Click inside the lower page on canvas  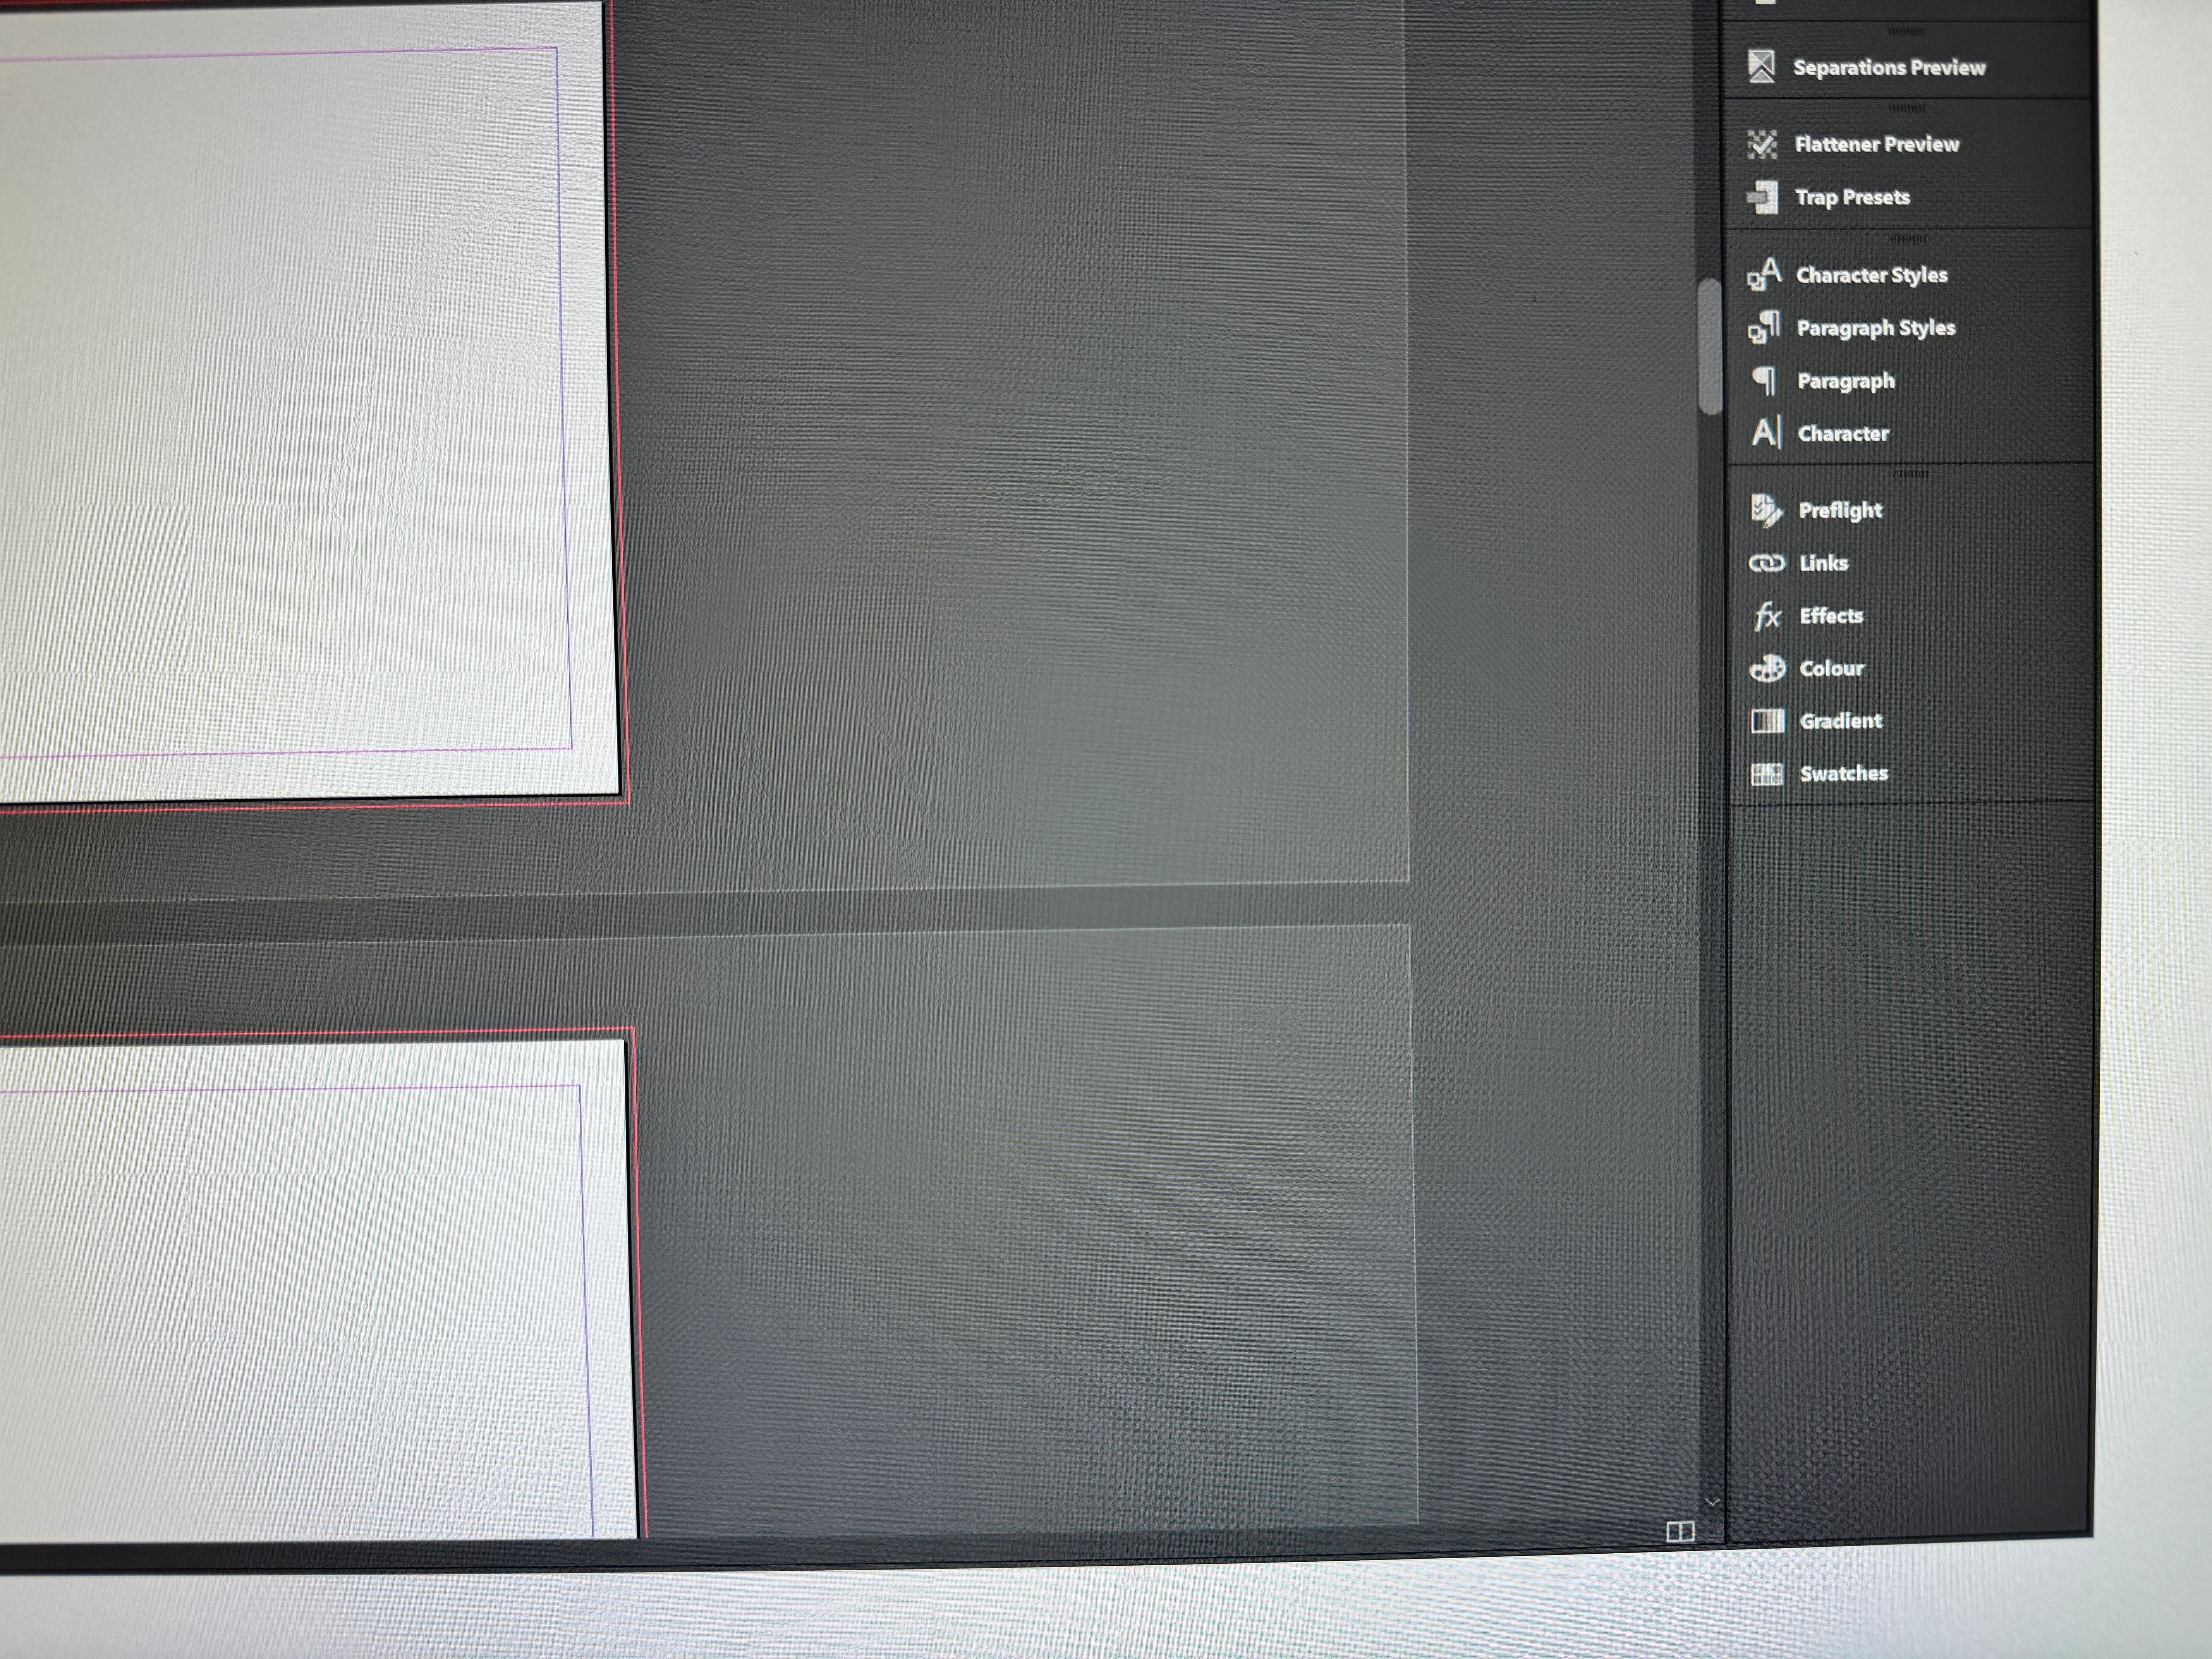tap(290, 1300)
